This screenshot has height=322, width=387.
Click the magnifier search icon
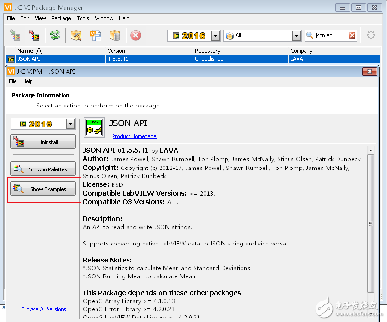310,35
